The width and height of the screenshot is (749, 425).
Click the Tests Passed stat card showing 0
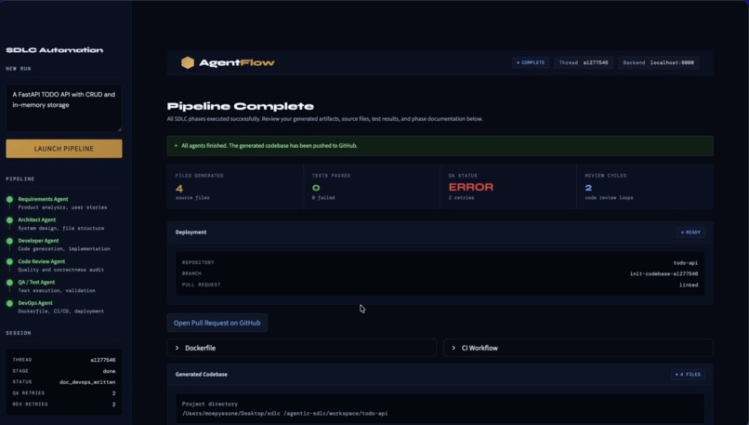372,187
